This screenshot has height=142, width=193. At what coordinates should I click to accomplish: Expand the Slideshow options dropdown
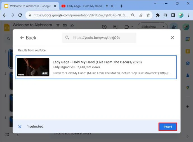coord(164,27)
